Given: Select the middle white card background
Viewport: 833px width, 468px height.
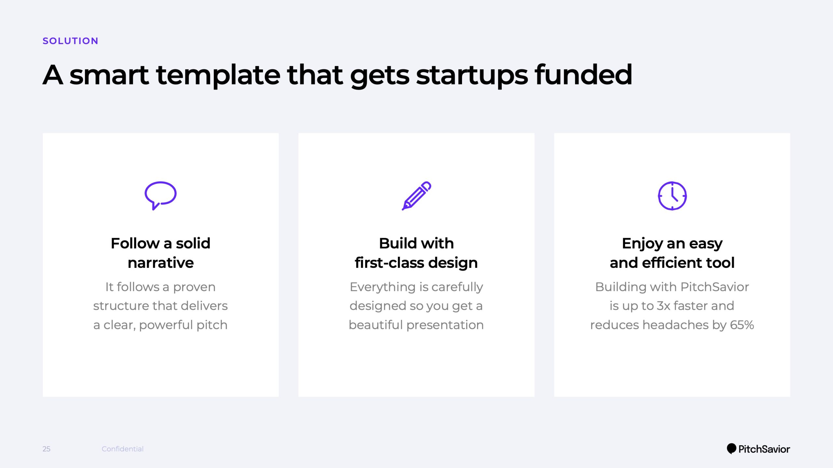Looking at the screenshot, I should coord(416,265).
